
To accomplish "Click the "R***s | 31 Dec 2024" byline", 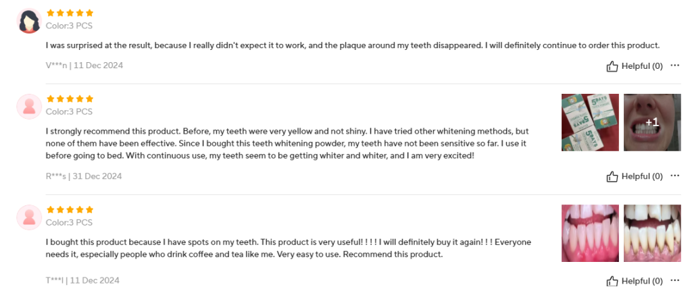I will click(x=84, y=176).
